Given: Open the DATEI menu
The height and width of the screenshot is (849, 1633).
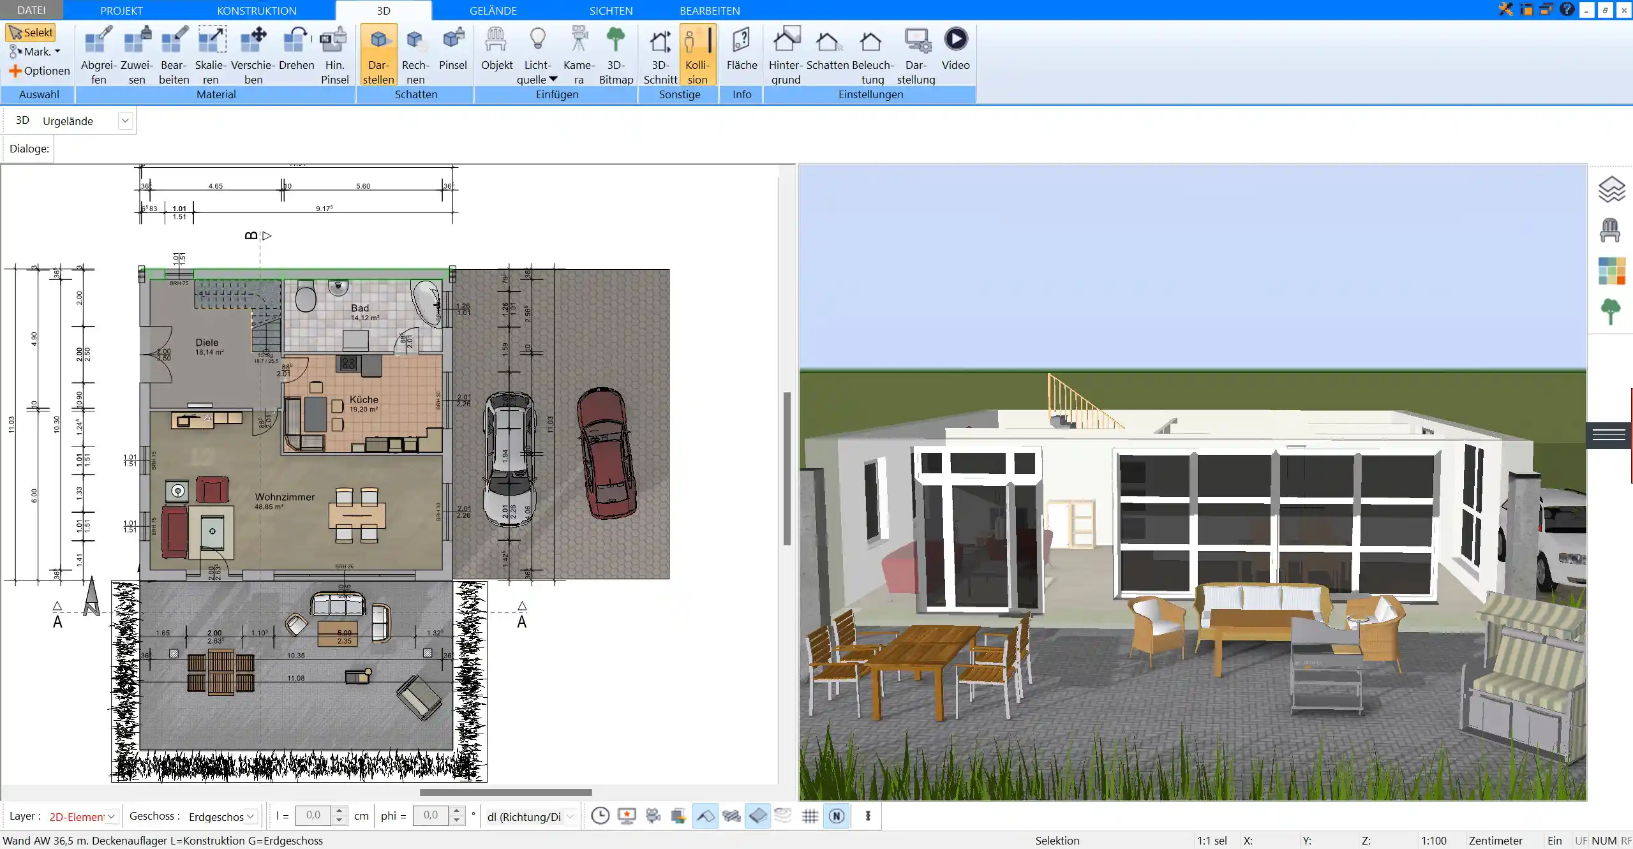Looking at the screenshot, I should pyautogui.click(x=31, y=10).
